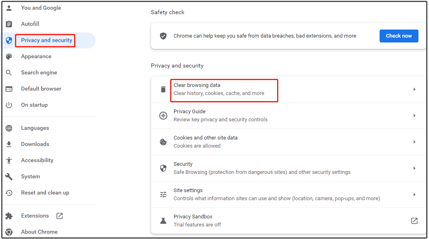Click the Downloads arrow icon
Image resolution: width=429 pixels, height=239 pixels.
point(9,144)
